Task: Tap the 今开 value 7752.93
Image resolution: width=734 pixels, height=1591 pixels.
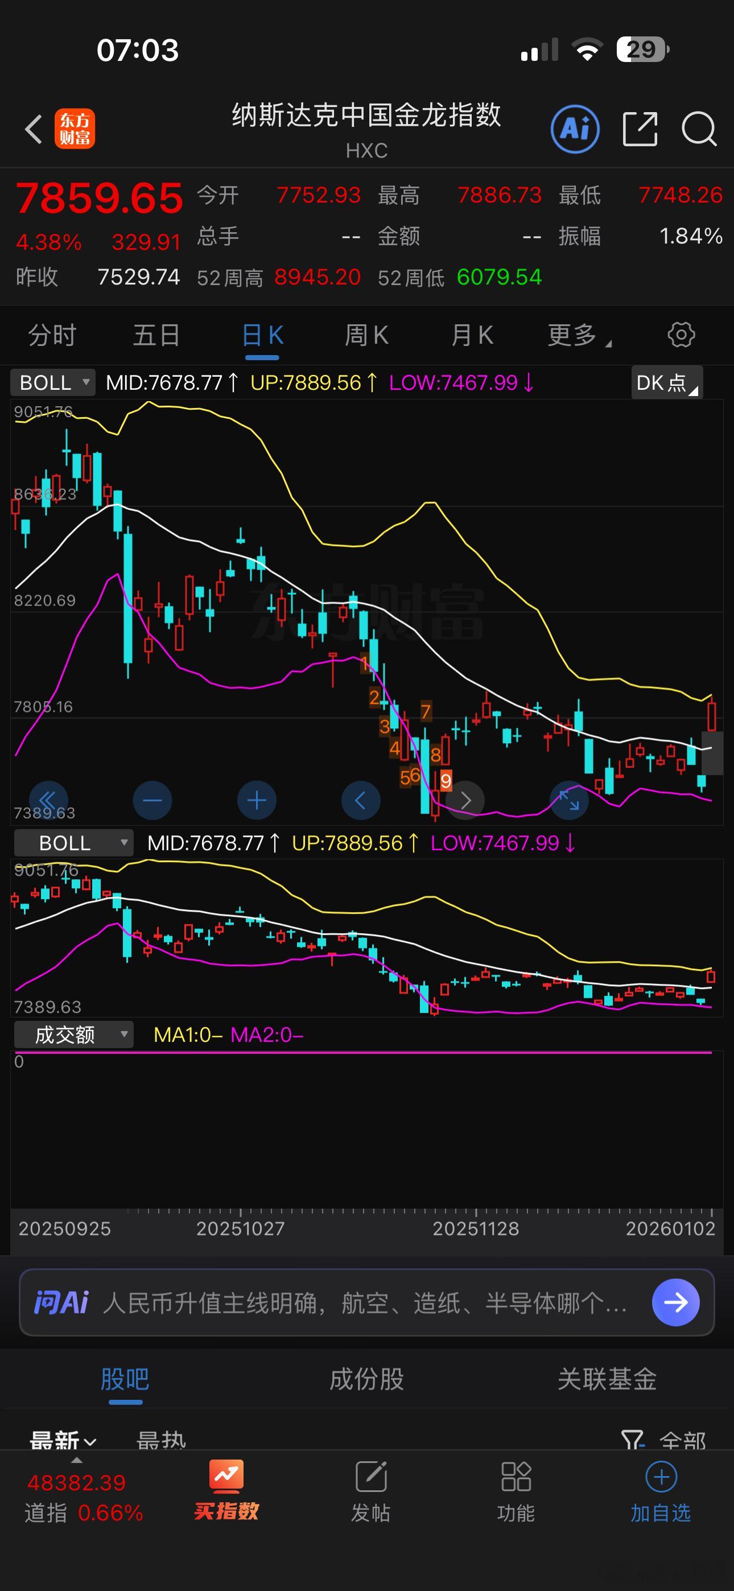Action: (318, 195)
